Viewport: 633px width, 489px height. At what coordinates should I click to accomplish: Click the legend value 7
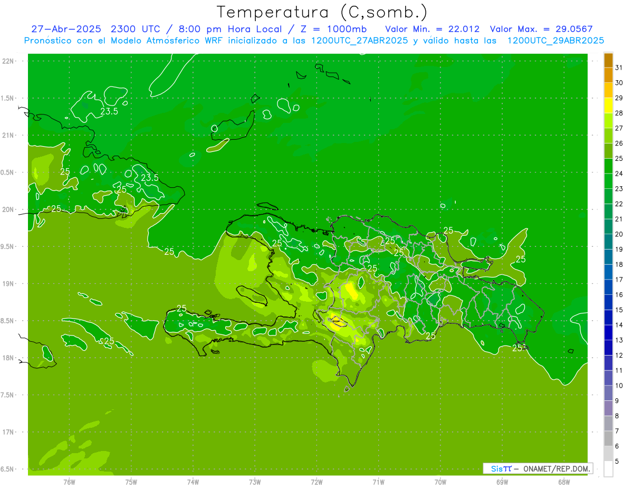pyautogui.click(x=617, y=431)
